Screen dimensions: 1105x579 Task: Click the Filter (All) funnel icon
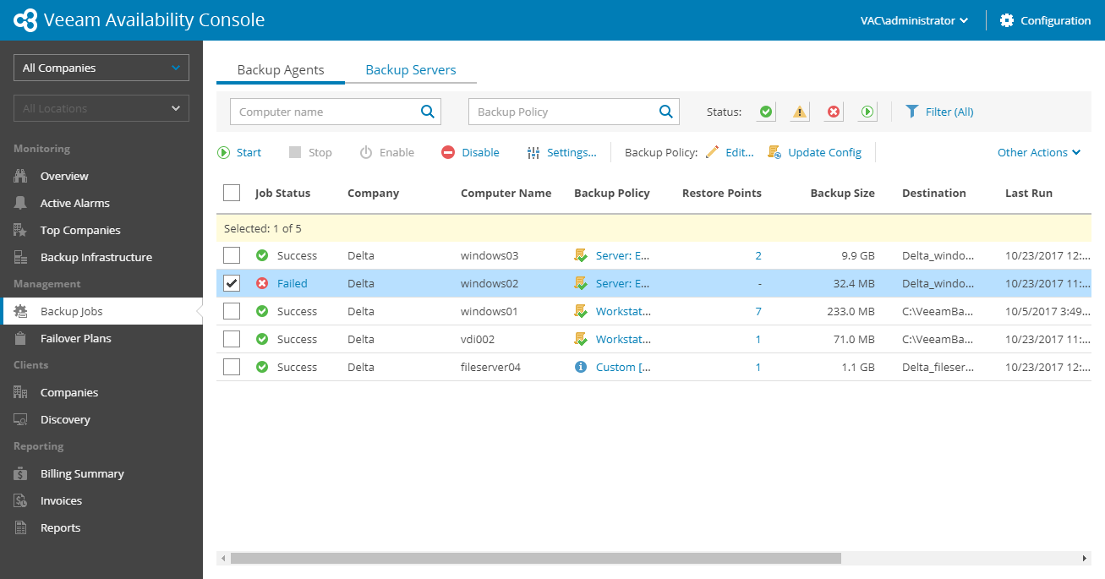tap(911, 112)
